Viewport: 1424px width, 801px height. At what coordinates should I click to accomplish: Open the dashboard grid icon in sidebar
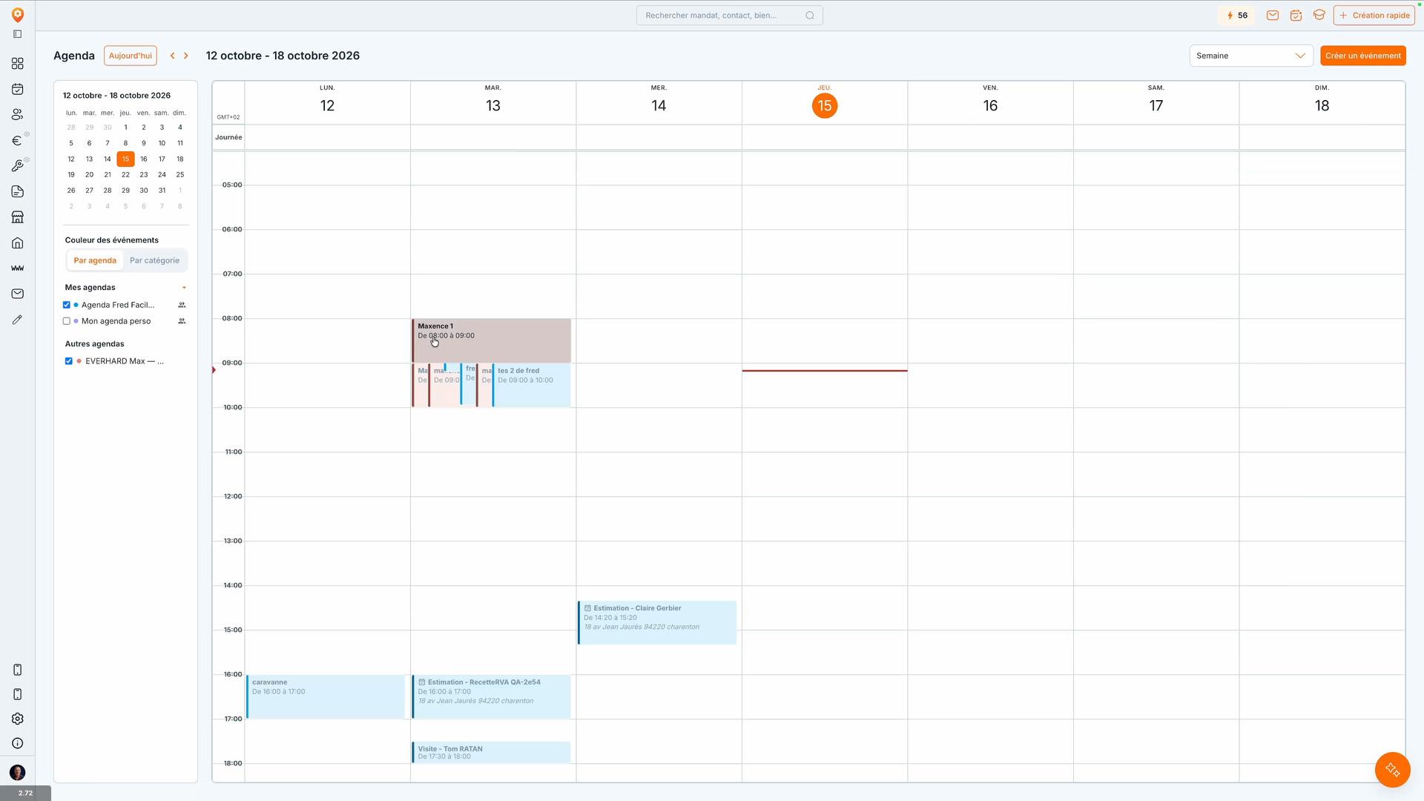(18, 64)
